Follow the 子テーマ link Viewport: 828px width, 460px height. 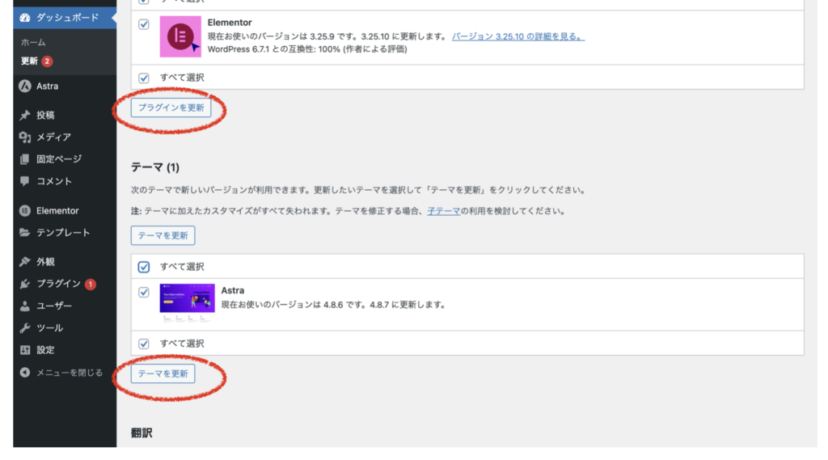tap(444, 211)
